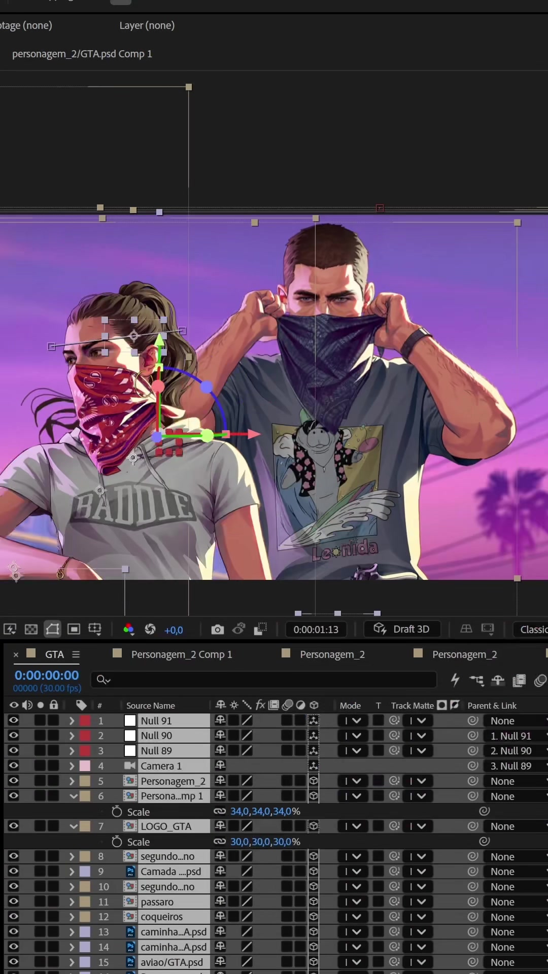Hide the Personagem_2 layer

14,781
